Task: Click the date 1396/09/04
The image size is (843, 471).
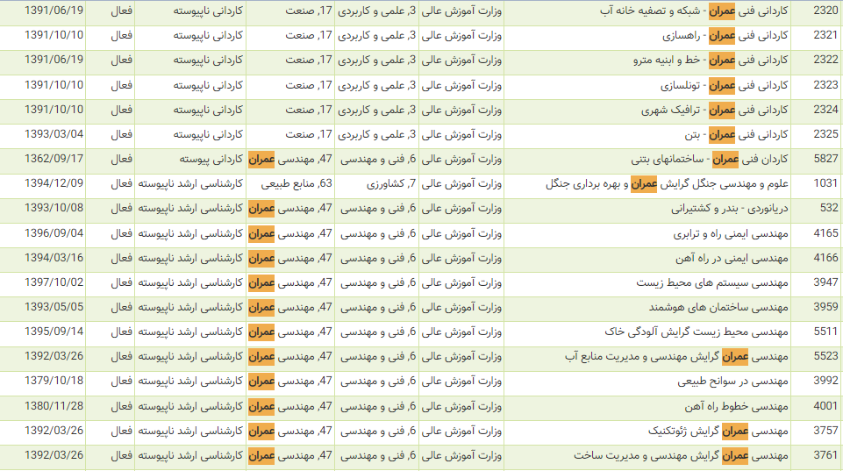Action: click(54, 233)
